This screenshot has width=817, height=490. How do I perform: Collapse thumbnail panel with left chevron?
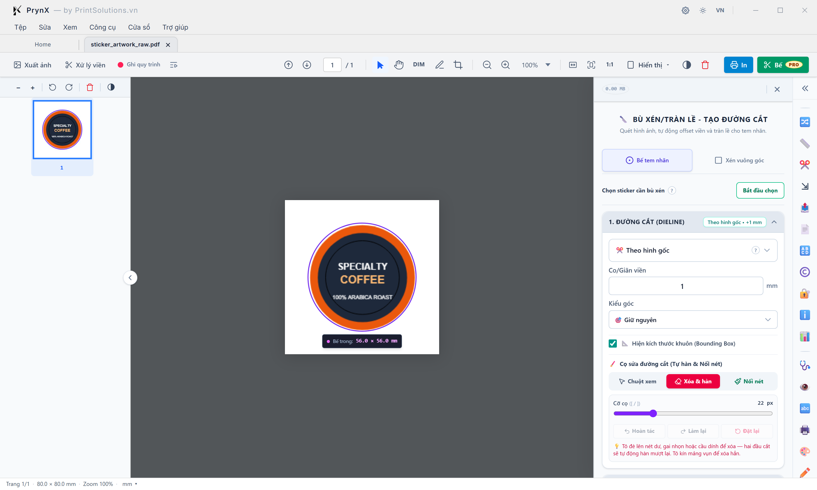(130, 278)
